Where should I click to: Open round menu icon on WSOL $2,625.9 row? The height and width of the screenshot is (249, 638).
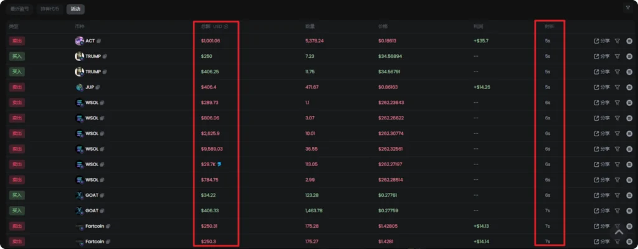click(x=629, y=133)
